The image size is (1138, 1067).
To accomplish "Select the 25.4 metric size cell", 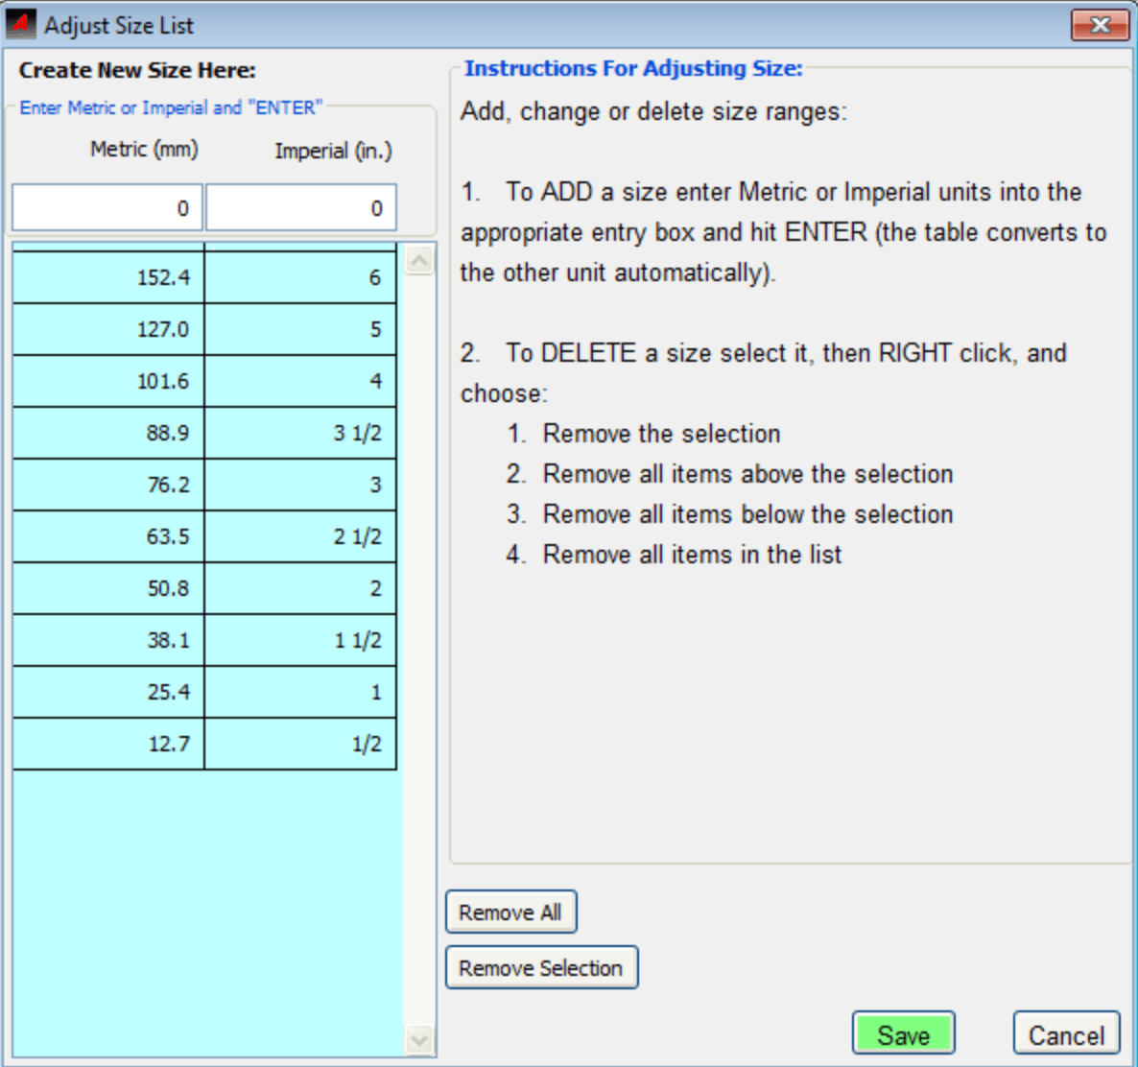I will click(108, 692).
